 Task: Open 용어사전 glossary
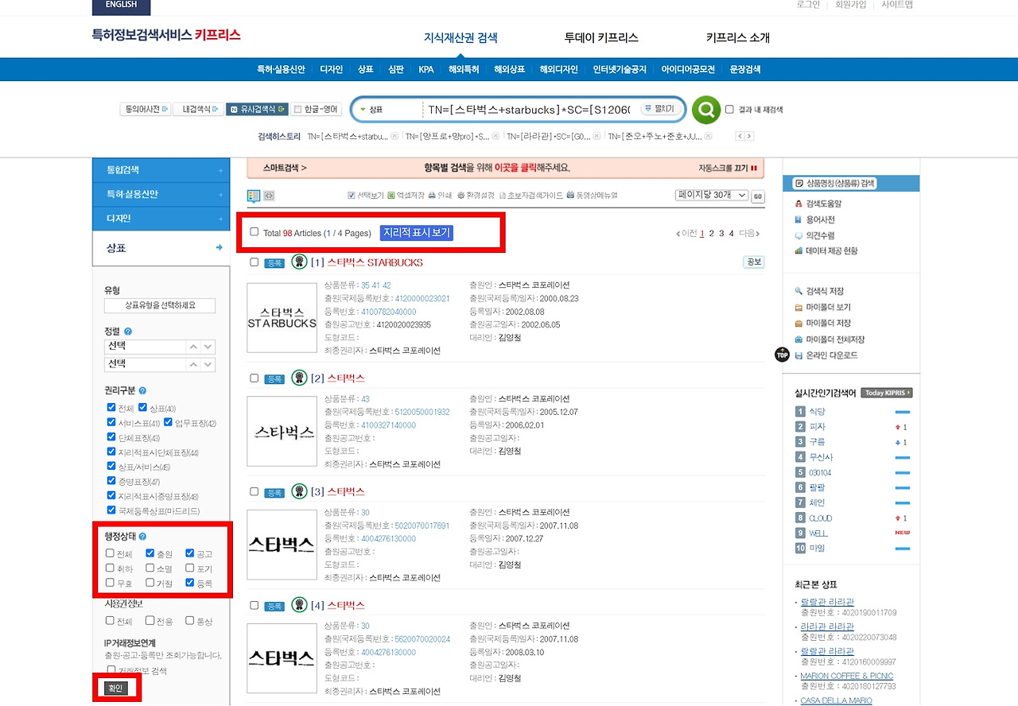point(814,219)
